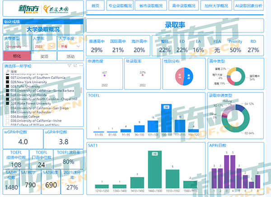Click the SAT阅读 690 card
This screenshot has width=271, height=197.
(51, 182)
